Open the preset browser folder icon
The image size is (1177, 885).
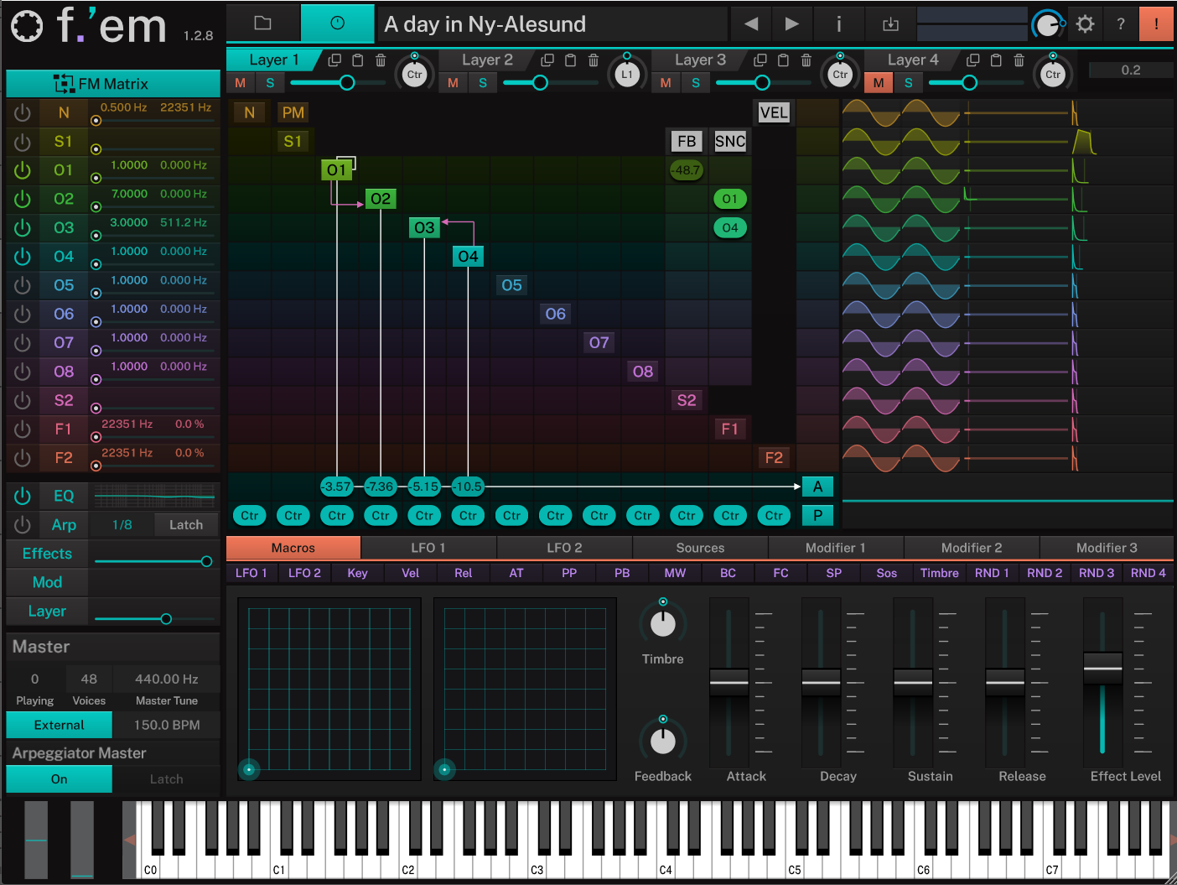(x=263, y=23)
